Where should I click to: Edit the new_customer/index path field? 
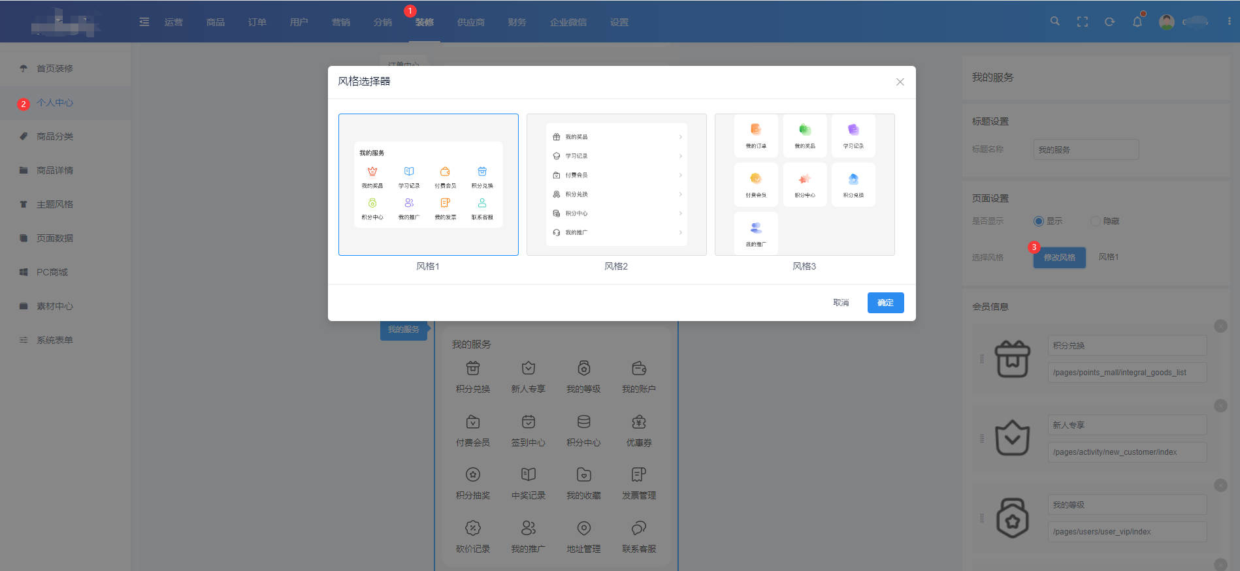(1128, 452)
